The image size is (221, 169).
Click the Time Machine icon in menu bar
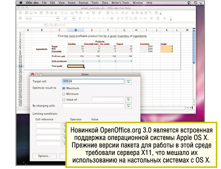point(195,3)
